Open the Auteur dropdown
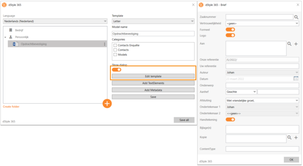The height and width of the screenshot is (166, 303). [262, 72]
